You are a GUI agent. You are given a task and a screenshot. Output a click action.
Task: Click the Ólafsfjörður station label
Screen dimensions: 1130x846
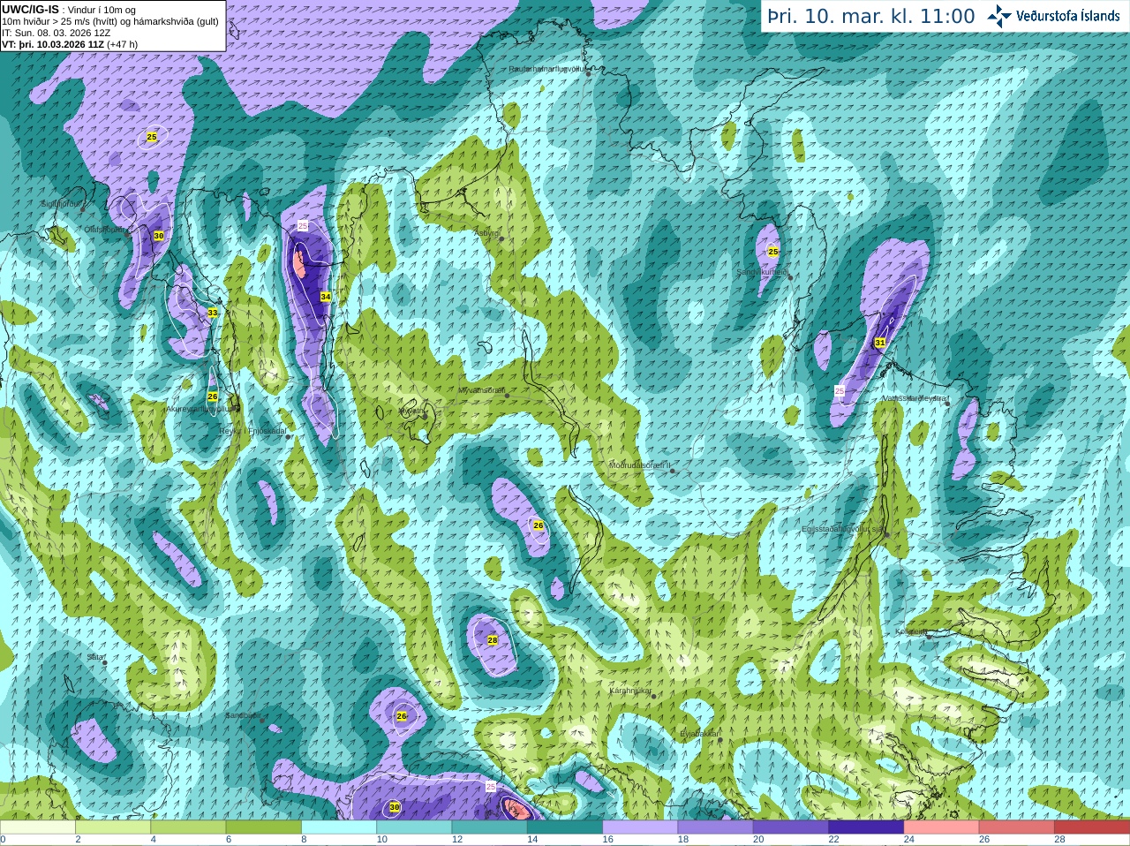(x=105, y=230)
